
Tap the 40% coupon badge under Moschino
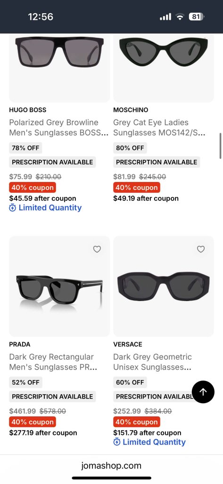(x=137, y=188)
